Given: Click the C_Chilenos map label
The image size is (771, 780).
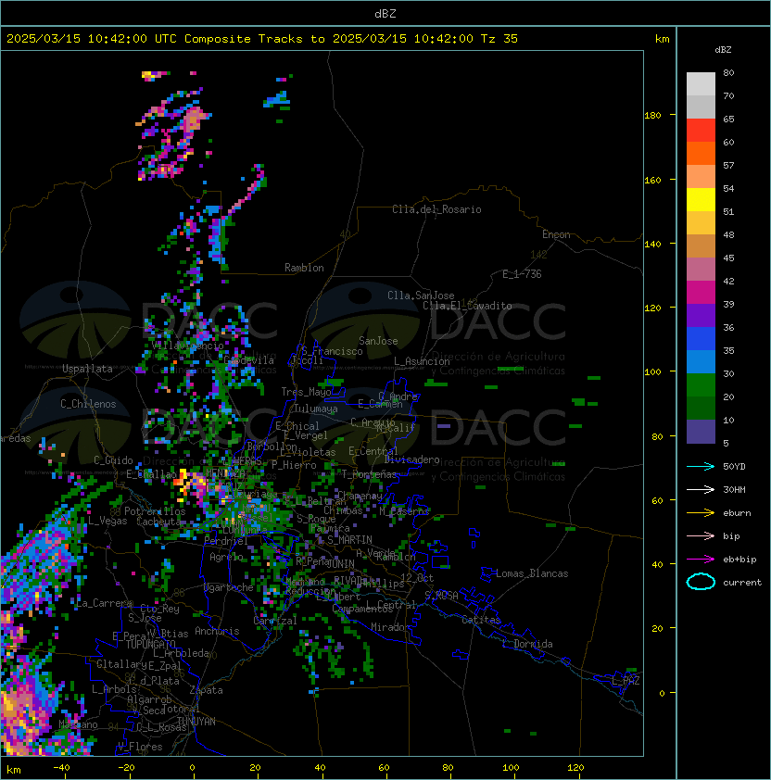Looking at the screenshot, I should coord(88,404).
